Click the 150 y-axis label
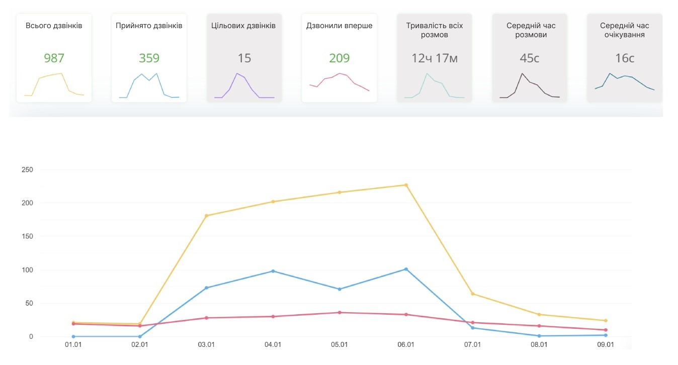The height and width of the screenshot is (365, 678). [x=28, y=236]
